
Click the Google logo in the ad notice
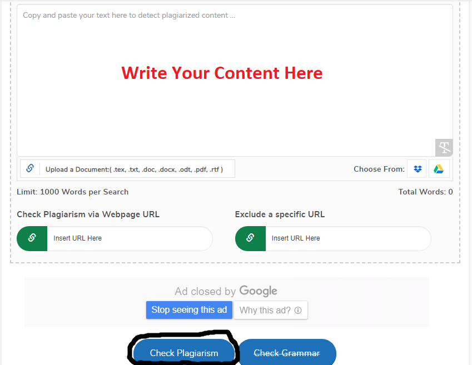(258, 291)
